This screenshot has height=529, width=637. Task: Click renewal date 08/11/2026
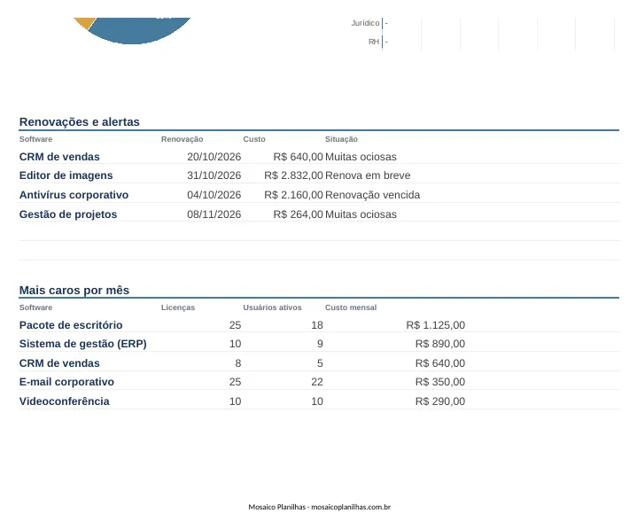click(214, 214)
